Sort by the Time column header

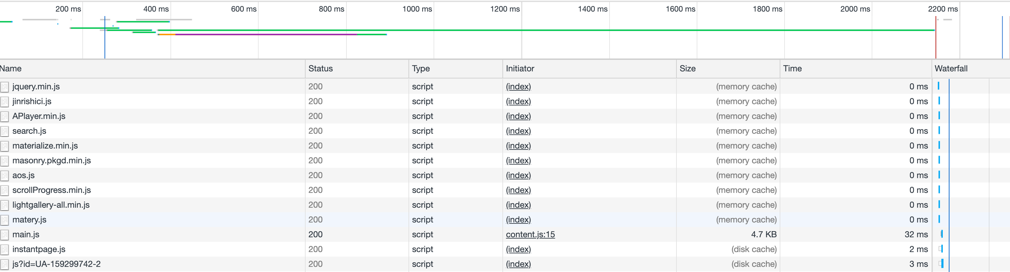(792, 68)
